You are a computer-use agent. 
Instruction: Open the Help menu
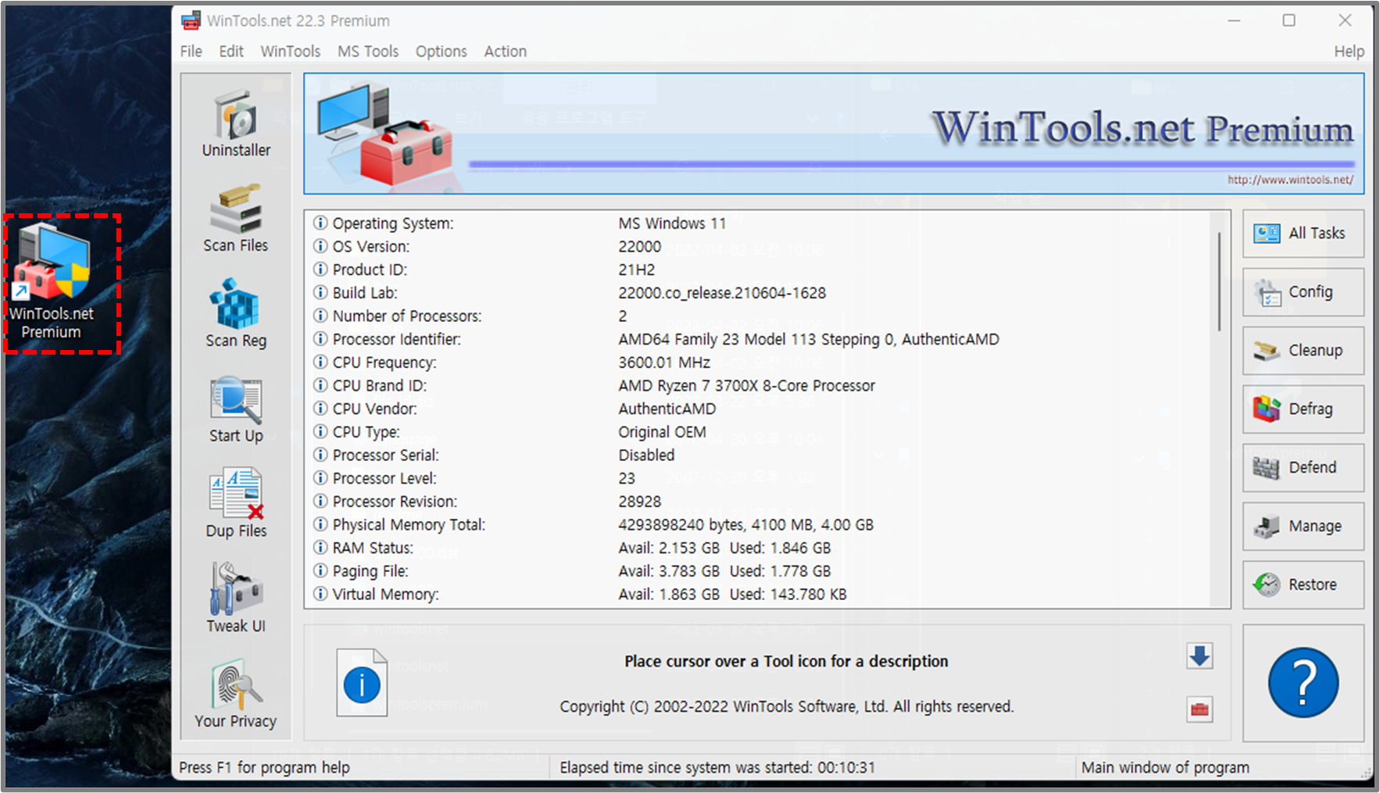click(x=1349, y=52)
